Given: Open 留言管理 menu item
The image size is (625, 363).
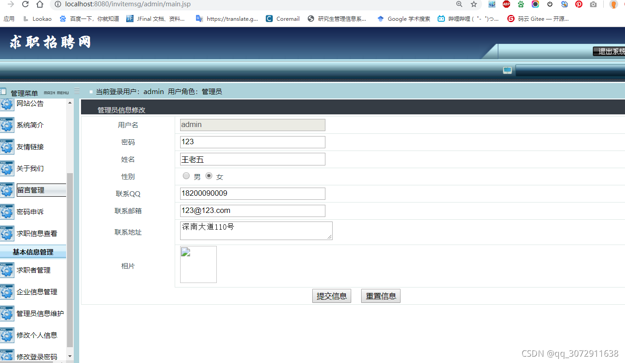Looking at the screenshot, I should click(41, 190).
